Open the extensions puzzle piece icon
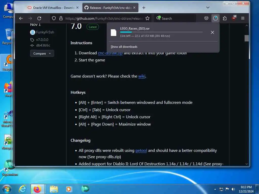This screenshot has width=259, height=194. [x=225, y=18]
